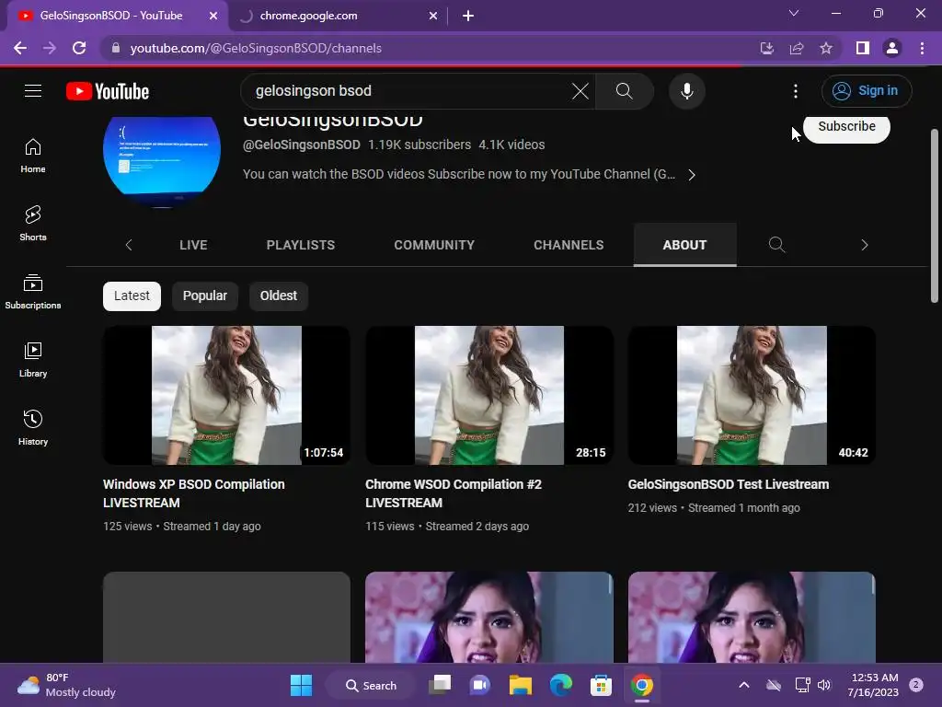
Task: Open the taskbar Search box
Action: (x=371, y=685)
